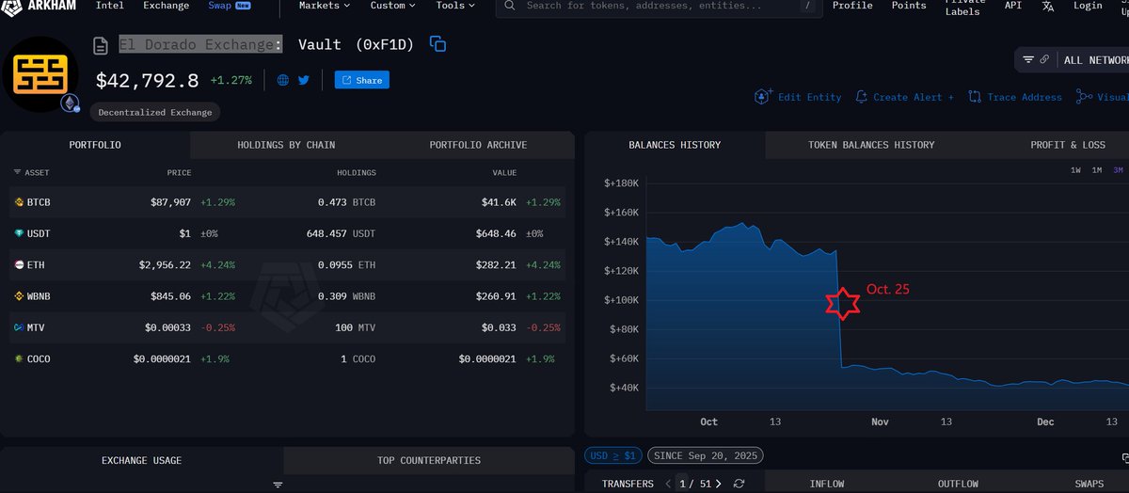Select the Transfers tab
This screenshot has height=493, width=1129.
[x=628, y=484]
